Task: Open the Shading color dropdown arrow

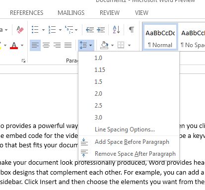Action: click(x=112, y=45)
